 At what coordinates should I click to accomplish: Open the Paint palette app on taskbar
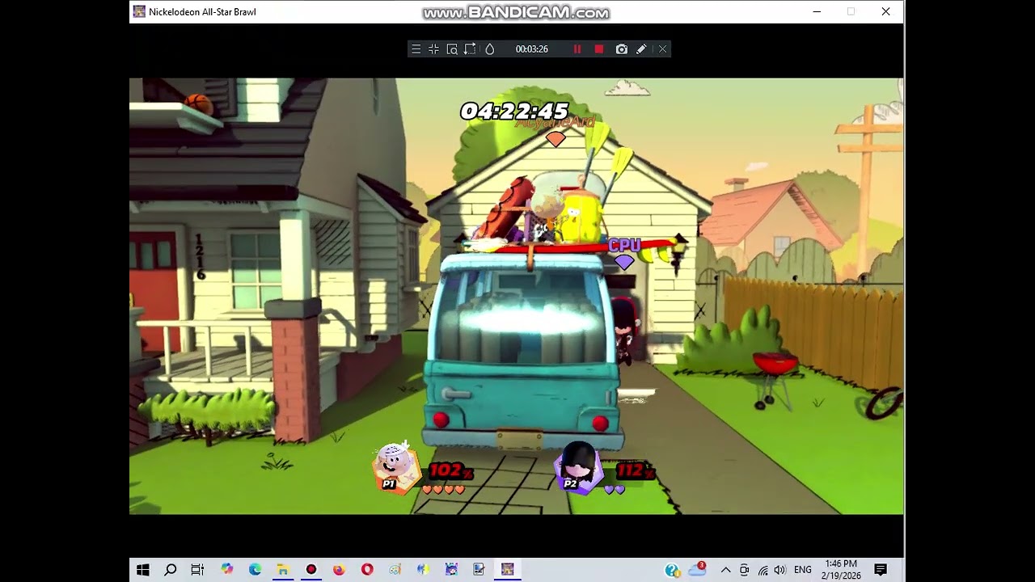tap(395, 570)
